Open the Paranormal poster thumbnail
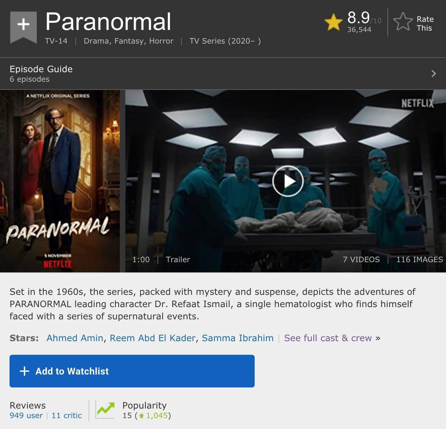This screenshot has height=429, width=446. [x=60, y=181]
